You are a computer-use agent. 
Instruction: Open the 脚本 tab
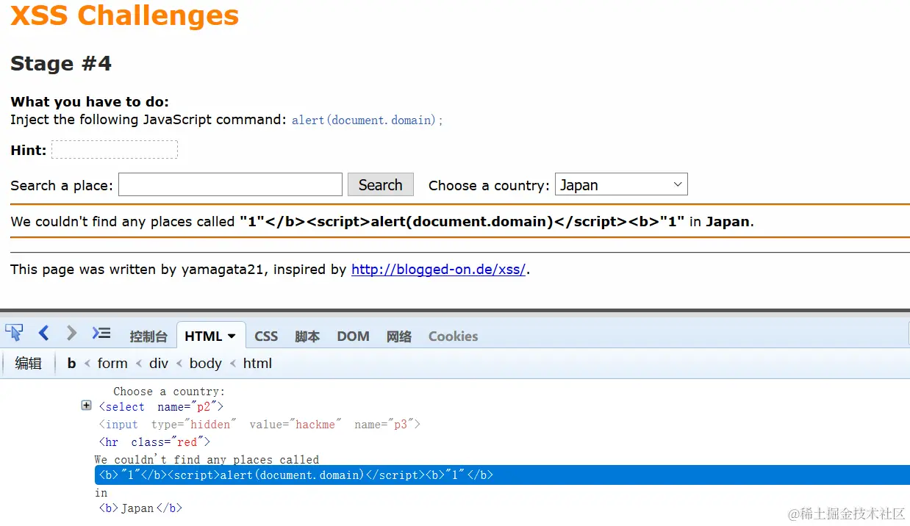tap(307, 336)
